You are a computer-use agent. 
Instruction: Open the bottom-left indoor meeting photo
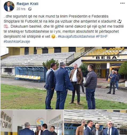(32, 123)
